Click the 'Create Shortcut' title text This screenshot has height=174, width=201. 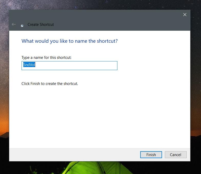[x=41, y=25]
